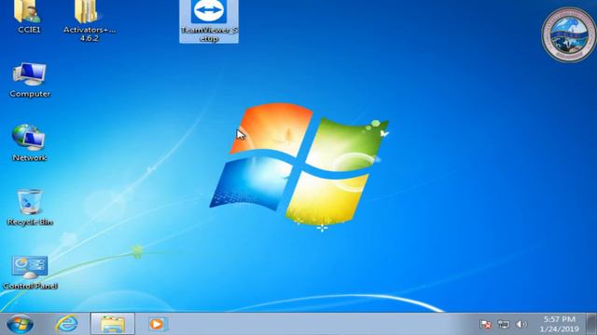Click the circular emblem logo gadget
597x335 pixels.
[x=569, y=35]
